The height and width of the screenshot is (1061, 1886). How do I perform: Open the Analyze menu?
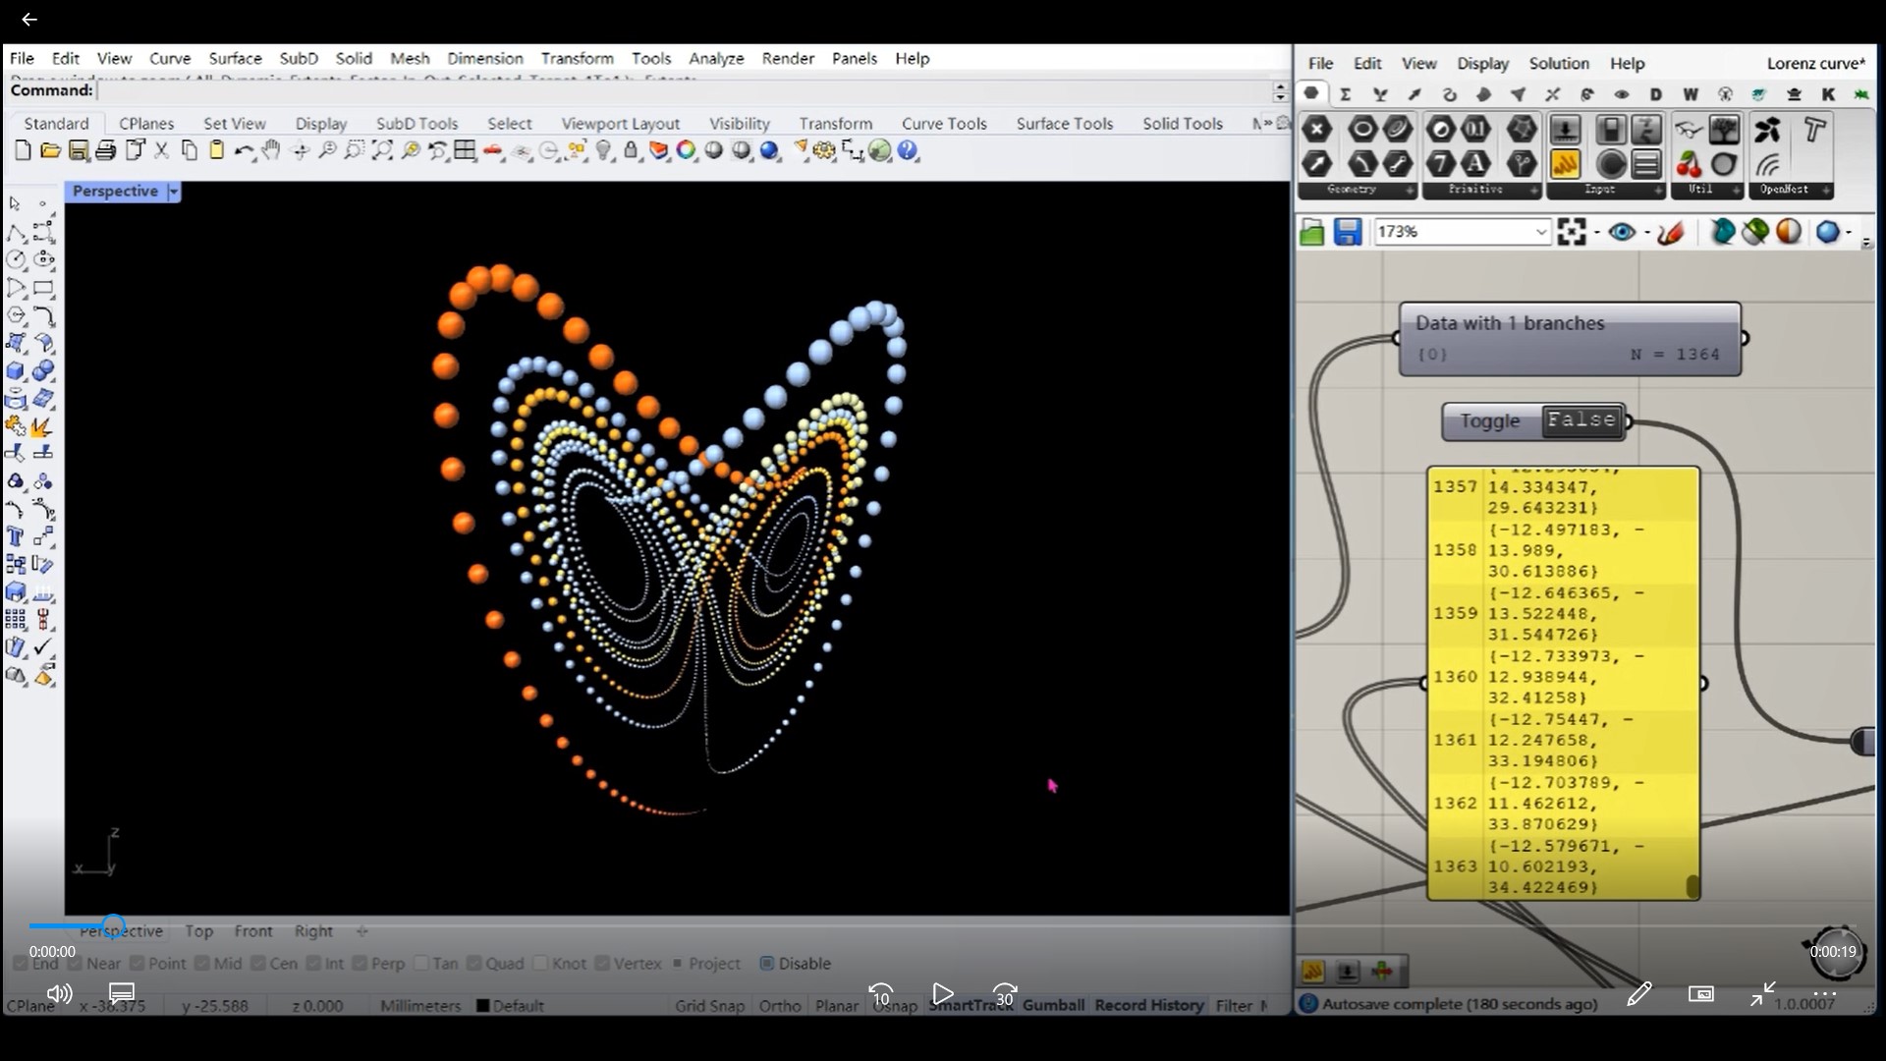coord(715,58)
